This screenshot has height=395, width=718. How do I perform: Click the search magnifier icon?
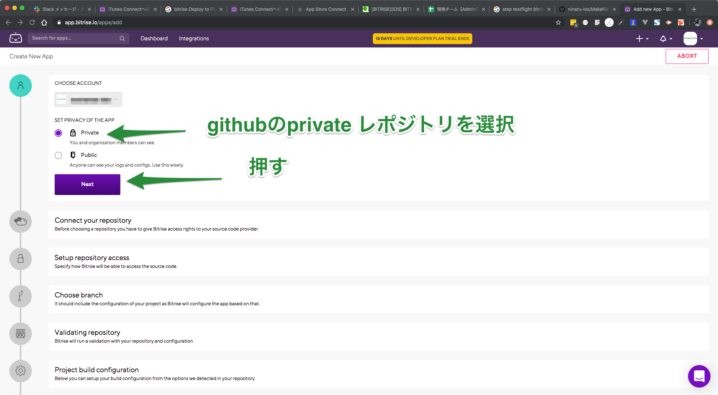[x=122, y=38]
